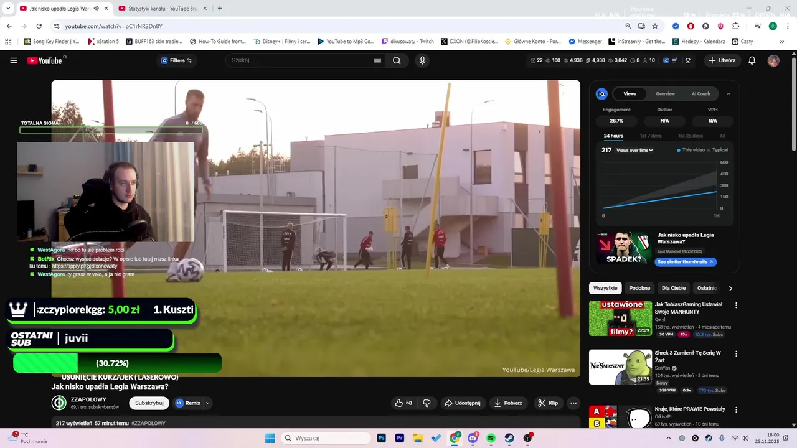Open the Views over time dropdown
Viewport: 797px width, 448px height.
point(634,150)
